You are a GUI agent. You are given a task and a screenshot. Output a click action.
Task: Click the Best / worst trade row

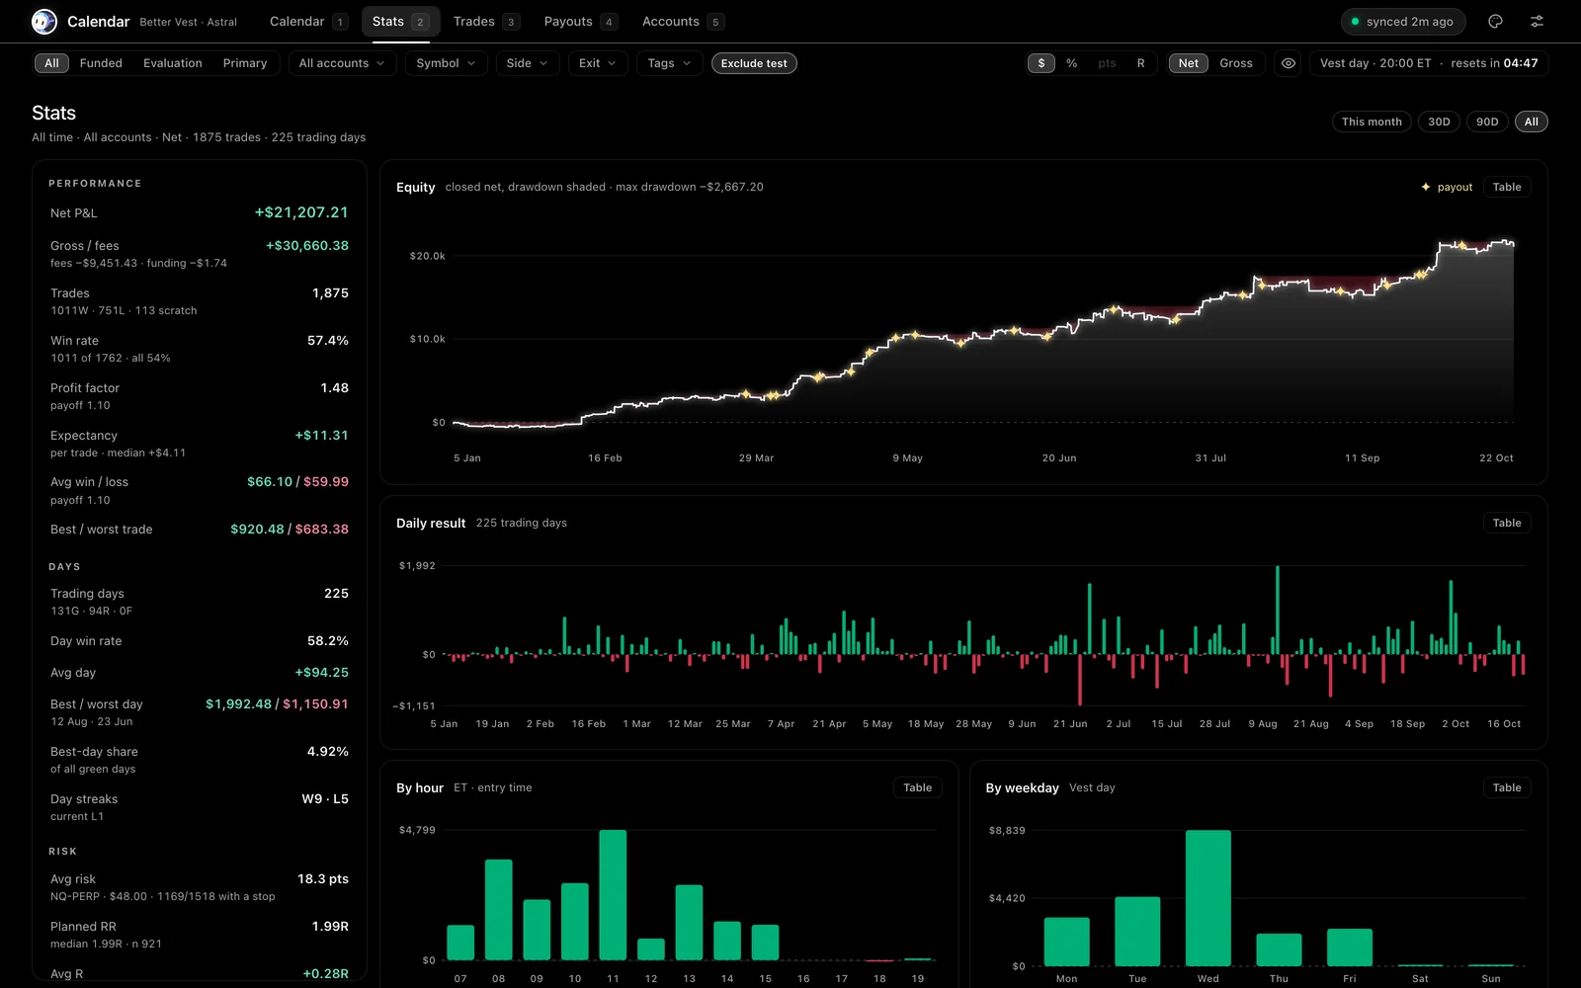pos(199,530)
